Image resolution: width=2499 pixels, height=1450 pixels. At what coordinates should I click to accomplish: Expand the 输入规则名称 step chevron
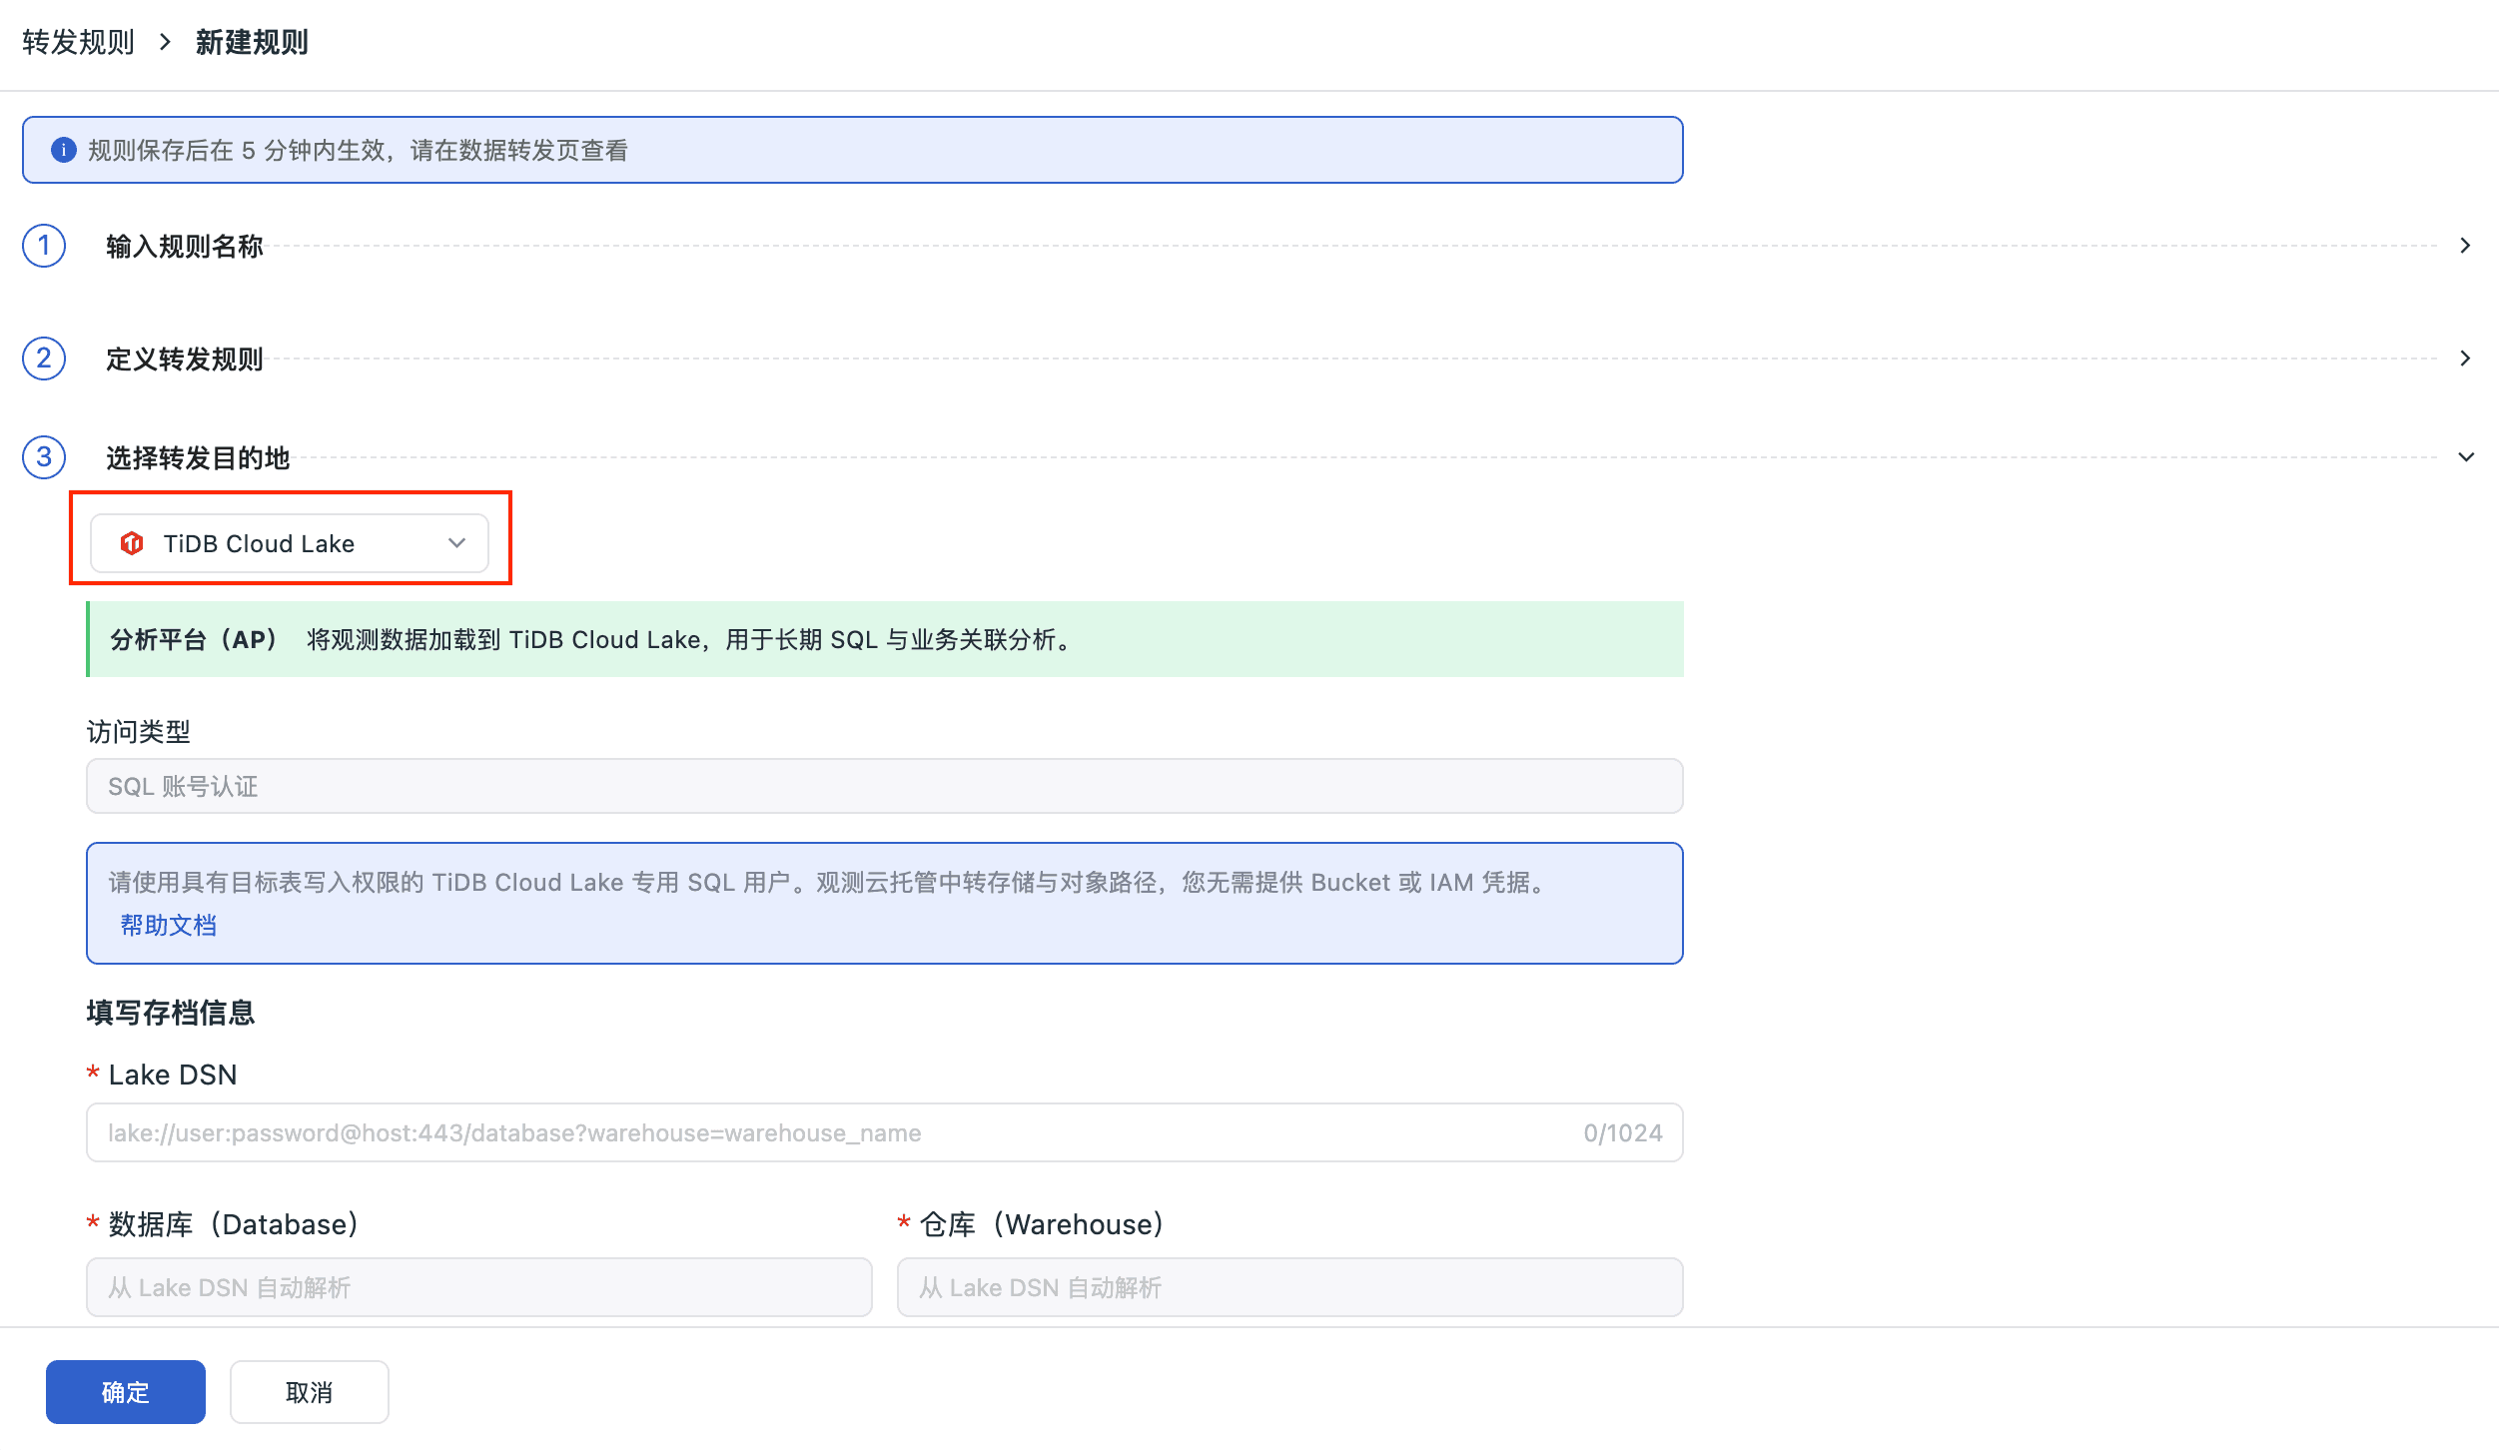coord(2465,246)
